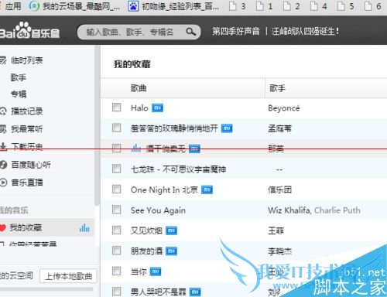Click the 上传本地歌曲 button
The image size is (387, 297).
click(x=68, y=276)
